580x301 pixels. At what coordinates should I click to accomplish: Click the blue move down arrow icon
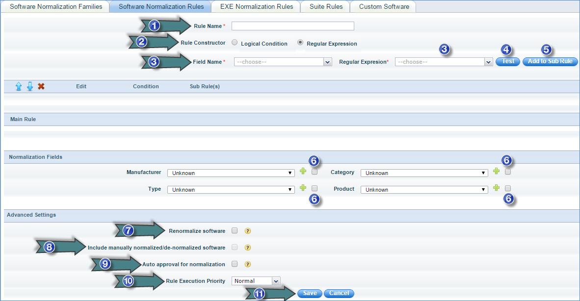(x=29, y=86)
